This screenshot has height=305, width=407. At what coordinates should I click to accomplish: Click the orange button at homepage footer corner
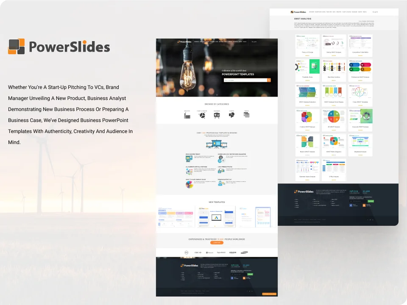point(269,294)
